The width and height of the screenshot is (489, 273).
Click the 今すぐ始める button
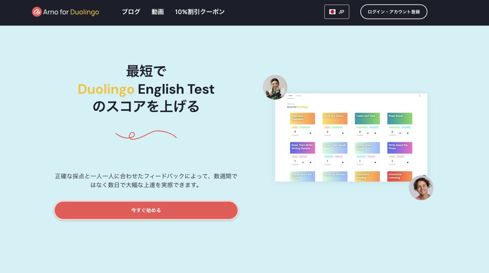(x=146, y=210)
